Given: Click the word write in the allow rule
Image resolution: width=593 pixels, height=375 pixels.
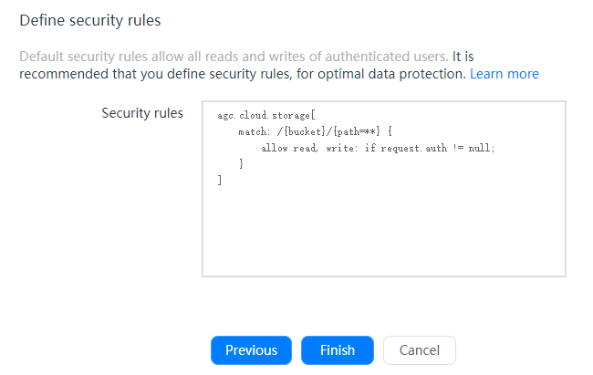Looking at the screenshot, I should click(x=337, y=149).
